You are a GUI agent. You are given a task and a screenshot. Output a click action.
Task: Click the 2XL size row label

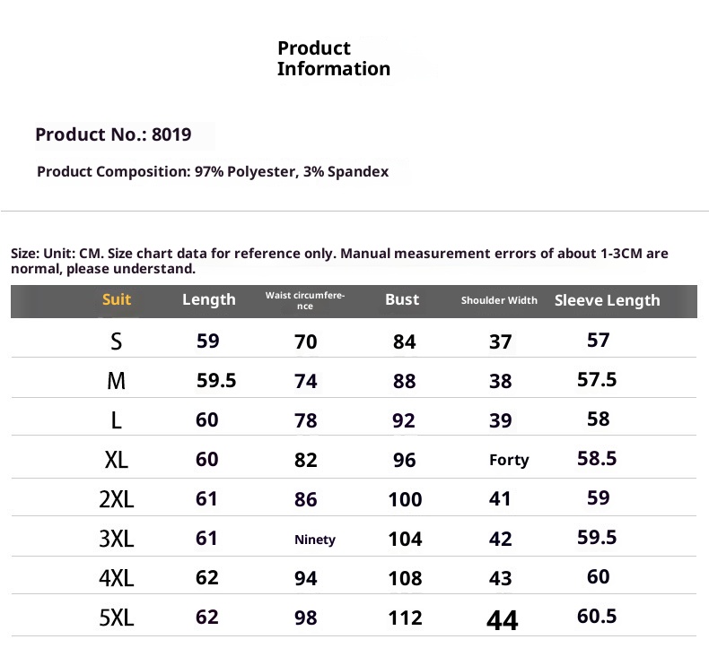pos(117,499)
